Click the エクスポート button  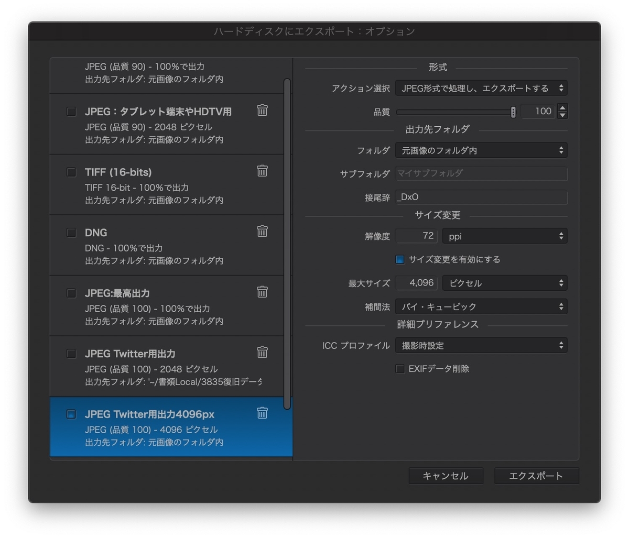point(536,476)
